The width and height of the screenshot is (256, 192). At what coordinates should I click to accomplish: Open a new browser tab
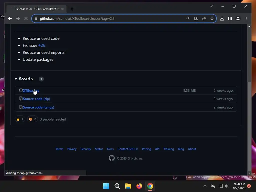pos(72,9)
